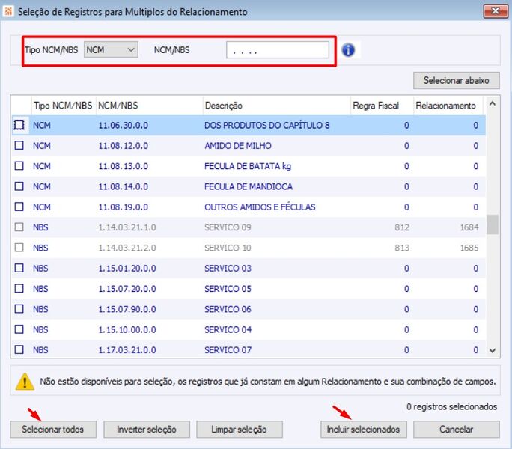The image size is (512, 449).
Task: Click the code 1.14.03.21.1.0 cell
Action: (x=127, y=227)
